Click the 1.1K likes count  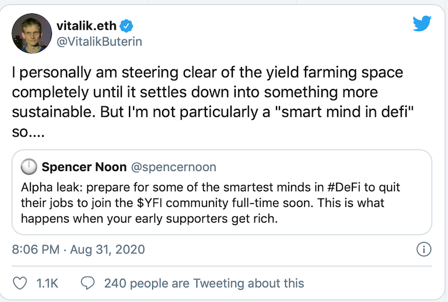47,283
